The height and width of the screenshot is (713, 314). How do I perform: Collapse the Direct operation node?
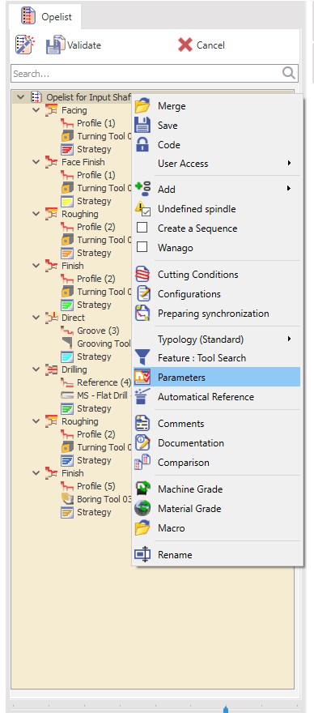coord(36,318)
